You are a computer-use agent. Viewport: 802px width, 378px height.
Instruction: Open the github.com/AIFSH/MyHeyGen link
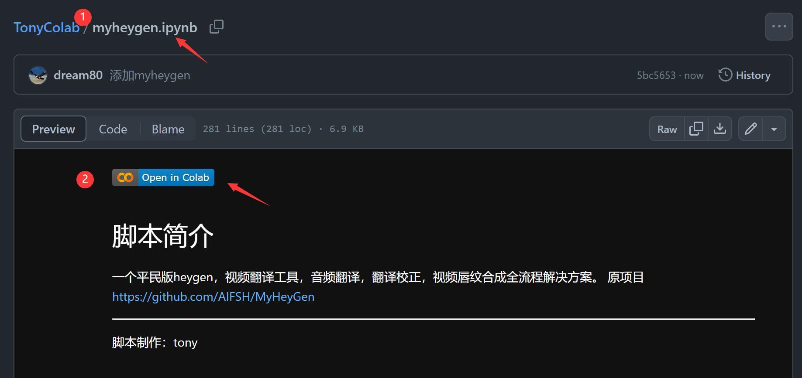213,296
